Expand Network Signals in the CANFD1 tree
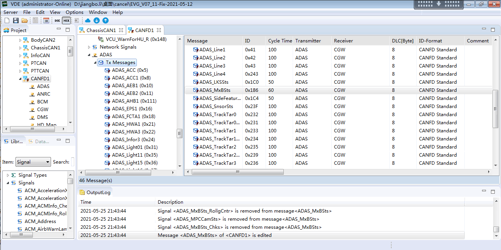The image size is (501, 250). point(89,47)
